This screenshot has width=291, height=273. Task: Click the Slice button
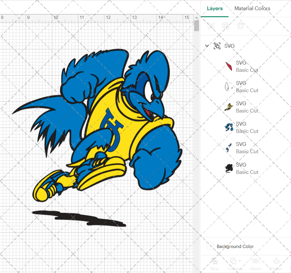214,264
